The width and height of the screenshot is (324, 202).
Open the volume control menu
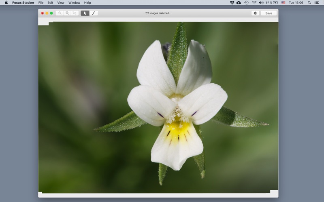tap(261, 2)
